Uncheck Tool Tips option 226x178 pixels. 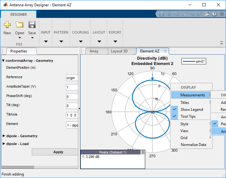[x=188, y=116]
